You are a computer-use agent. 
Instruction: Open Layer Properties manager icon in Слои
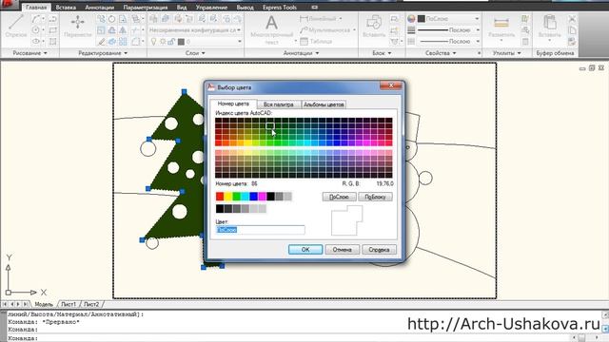[x=153, y=19]
